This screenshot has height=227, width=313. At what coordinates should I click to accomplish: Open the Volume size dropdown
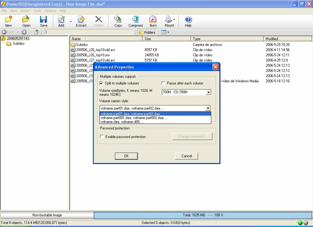(x=208, y=92)
